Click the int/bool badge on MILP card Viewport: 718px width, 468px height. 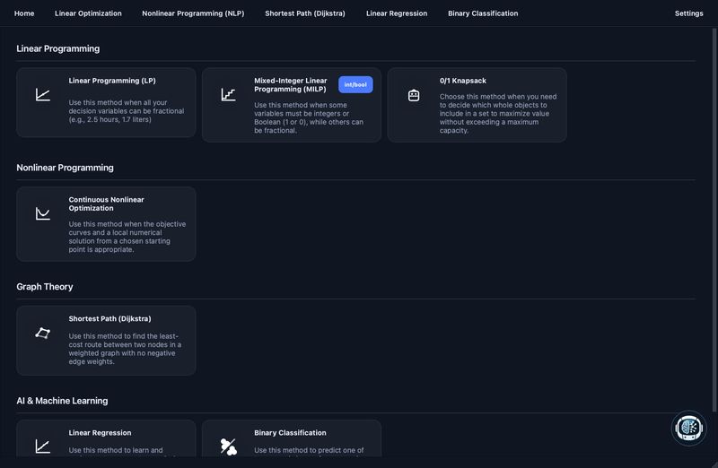(355, 84)
